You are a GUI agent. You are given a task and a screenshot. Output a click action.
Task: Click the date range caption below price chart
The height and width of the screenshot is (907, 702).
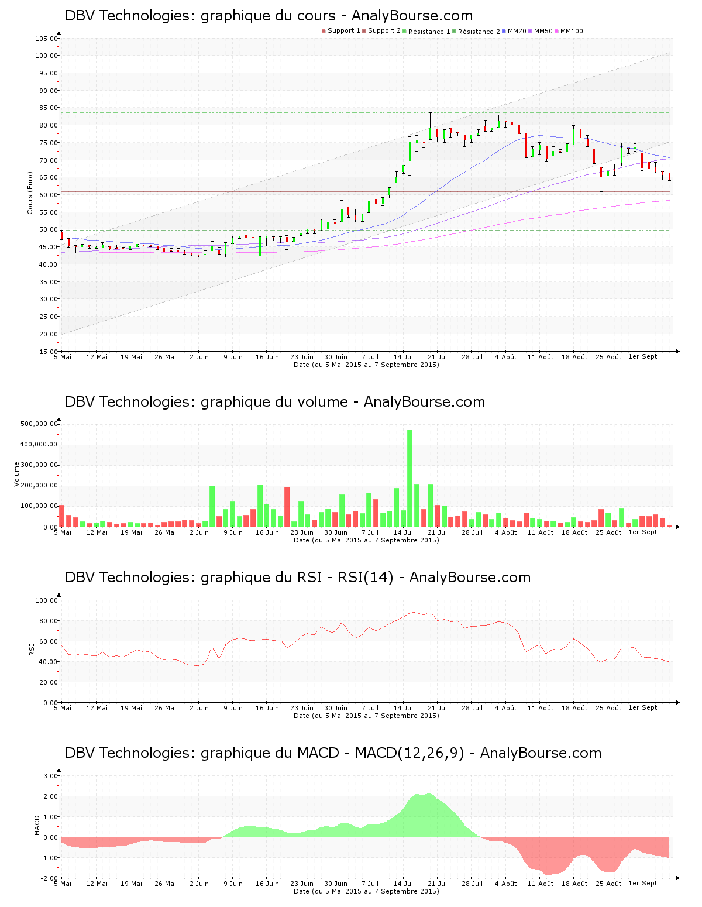(x=366, y=365)
